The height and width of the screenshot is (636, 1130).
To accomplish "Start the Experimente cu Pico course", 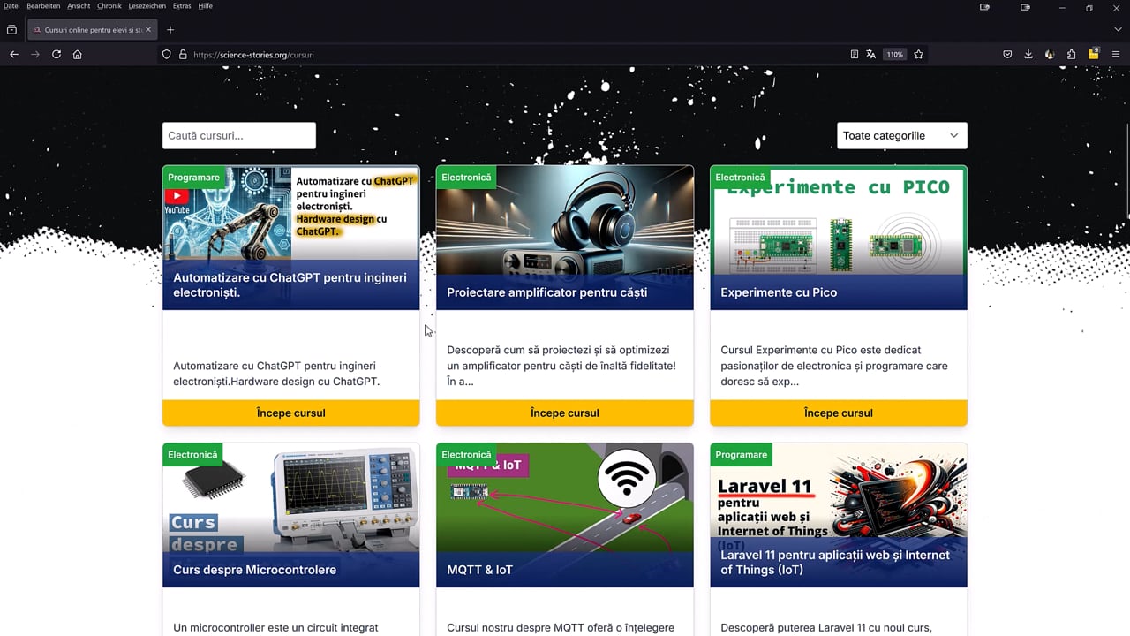I will 839,413.
